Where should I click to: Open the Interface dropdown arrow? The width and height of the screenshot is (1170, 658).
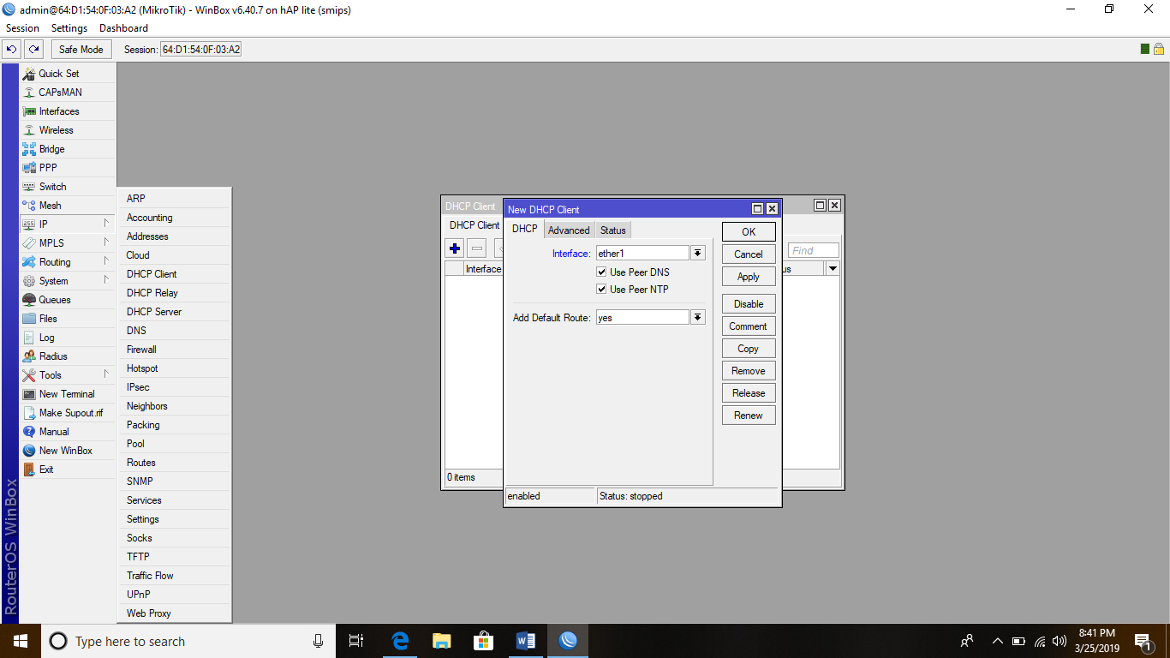(x=698, y=254)
